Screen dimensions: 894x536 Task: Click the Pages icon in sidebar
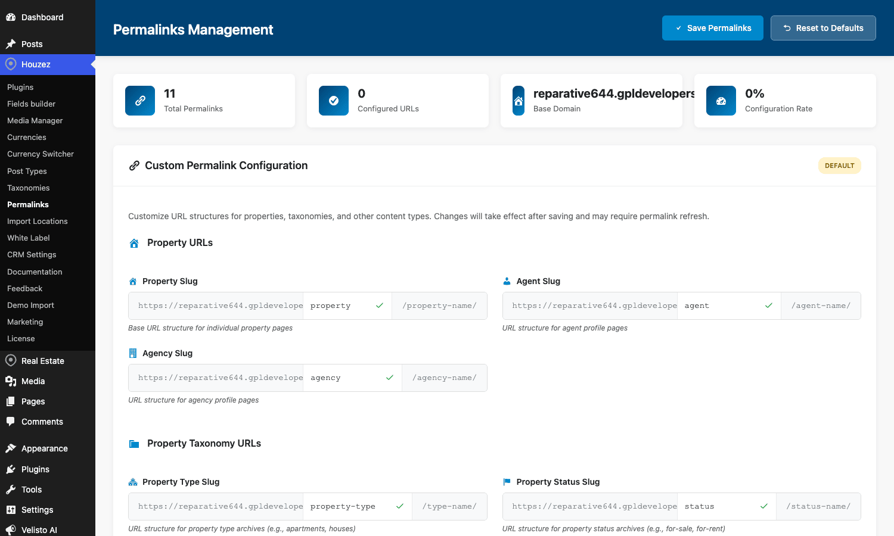(x=11, y=401)
